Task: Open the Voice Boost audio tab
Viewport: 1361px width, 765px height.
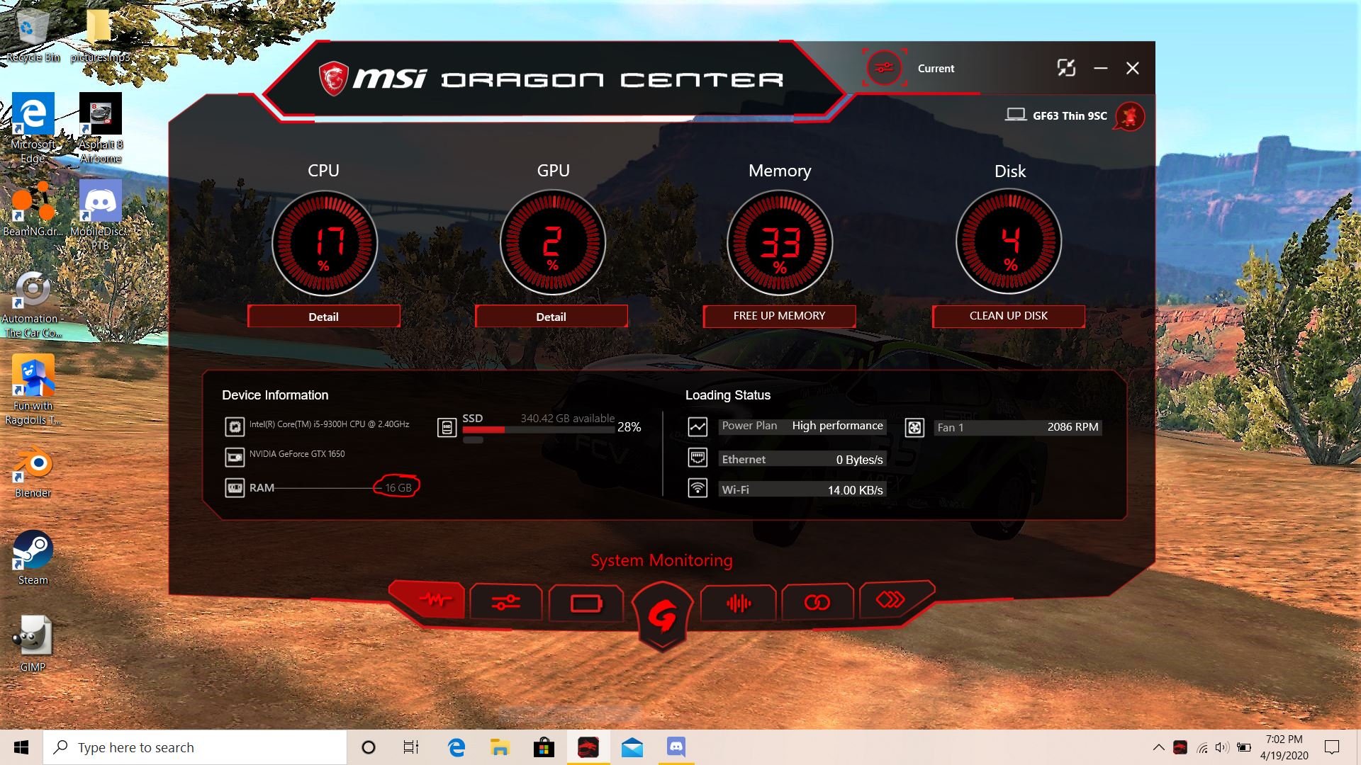Action: tap(738, 603)
